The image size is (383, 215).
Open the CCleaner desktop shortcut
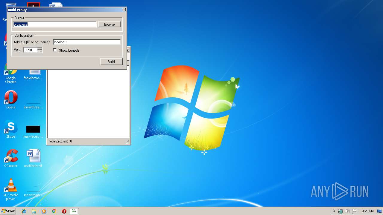tap(11, 158)
